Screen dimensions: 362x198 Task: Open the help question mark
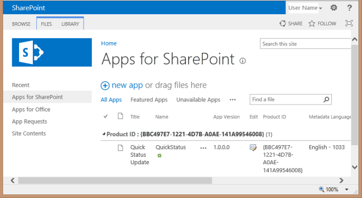coord(349,8)
